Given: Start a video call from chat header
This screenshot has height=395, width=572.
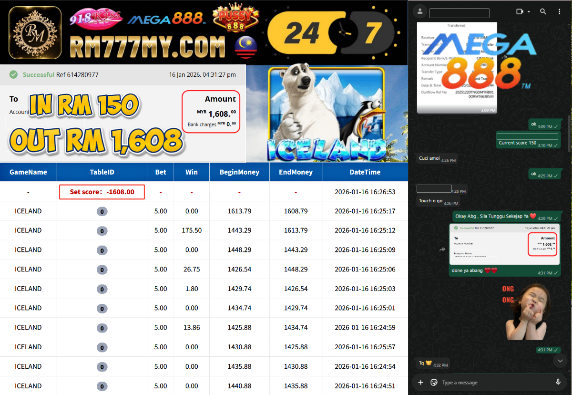Looking at the screenshot, I should click(520, 11).
